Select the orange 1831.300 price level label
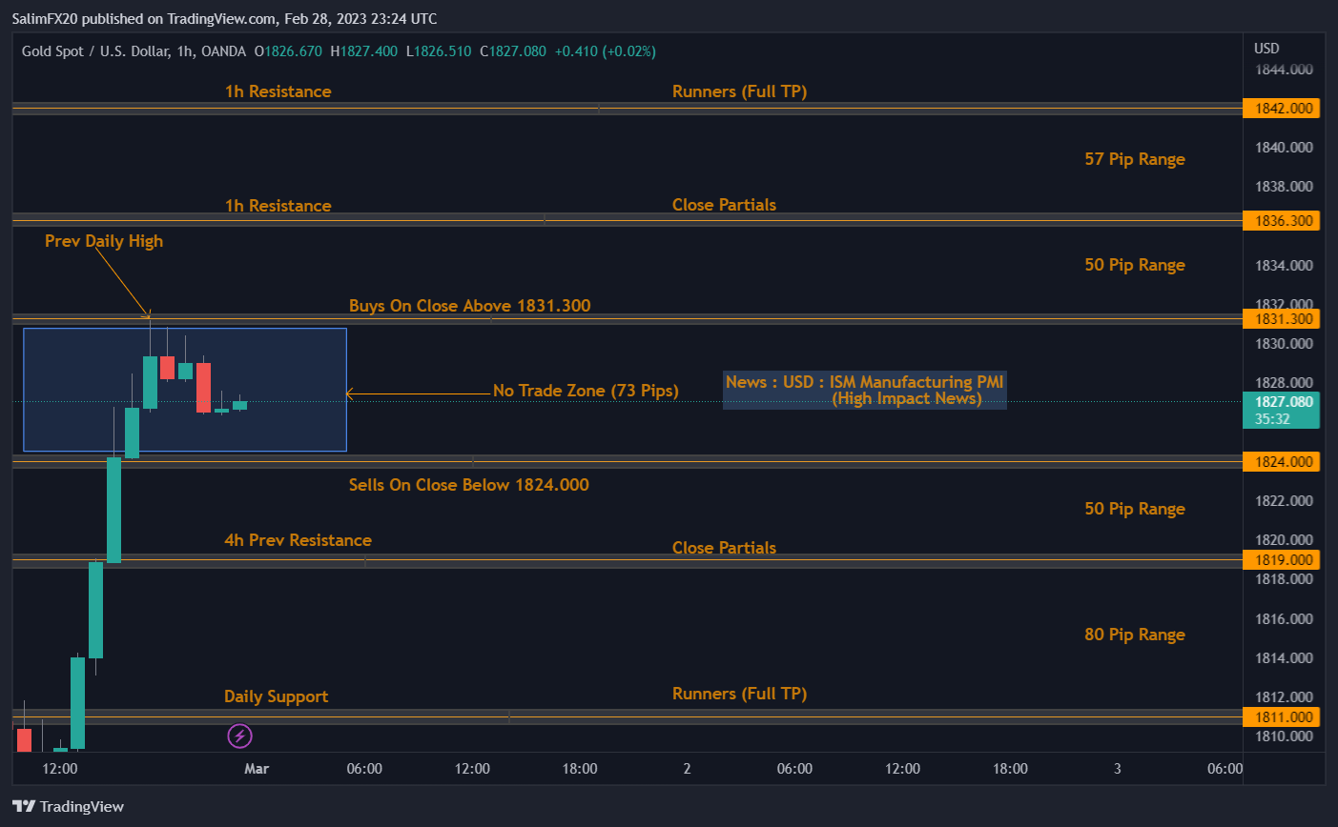Image resolution: width=1338 pixels, height=827 pixels. click(x=1282, y=318)
